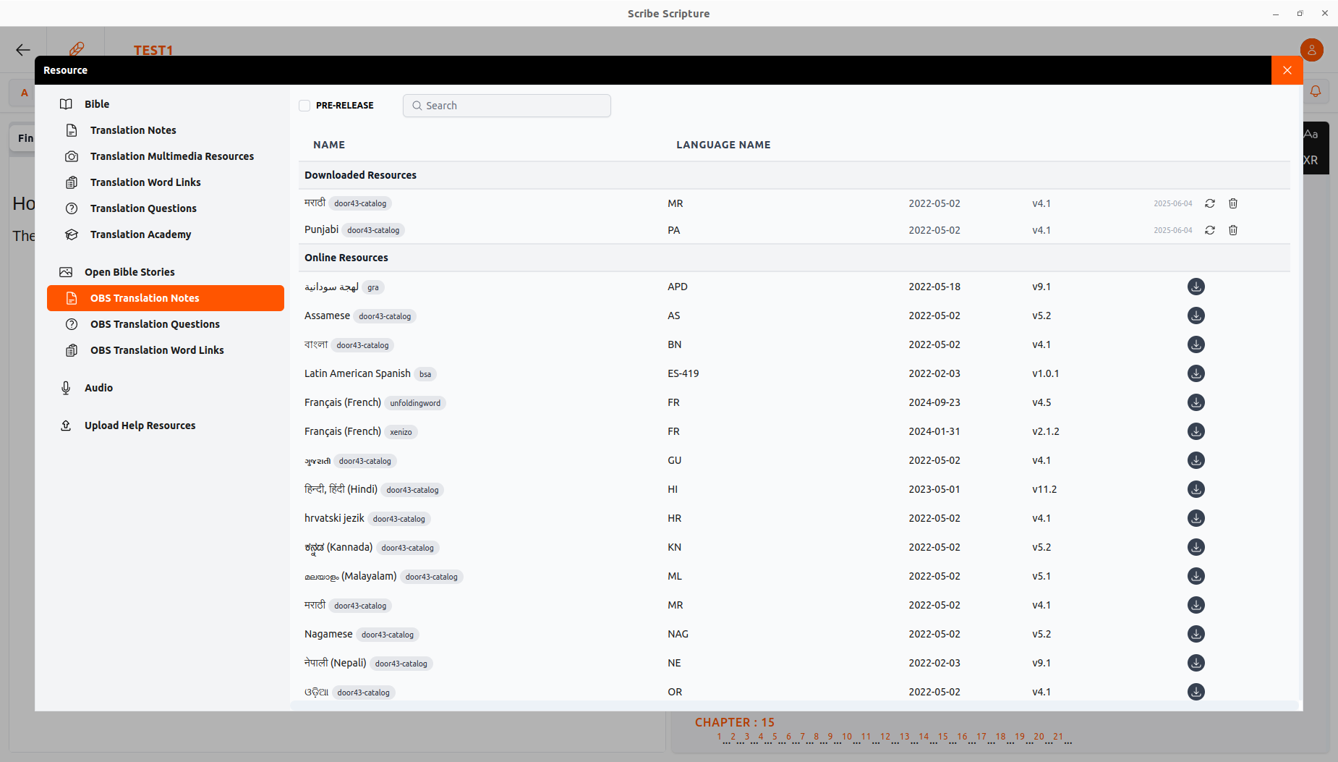Download the Assamese resource
This screenshot has height=762, width=1338.
[x=1195, y=316]
